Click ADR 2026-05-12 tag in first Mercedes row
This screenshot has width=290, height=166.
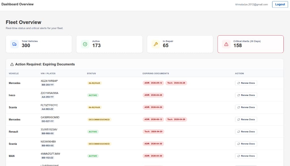(x=153, y=83)
